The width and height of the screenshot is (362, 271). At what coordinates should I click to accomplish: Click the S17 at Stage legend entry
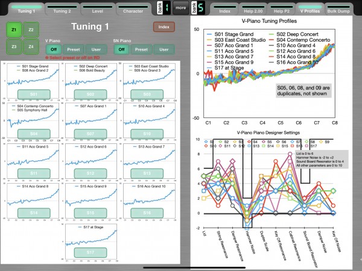coord(226,67)
